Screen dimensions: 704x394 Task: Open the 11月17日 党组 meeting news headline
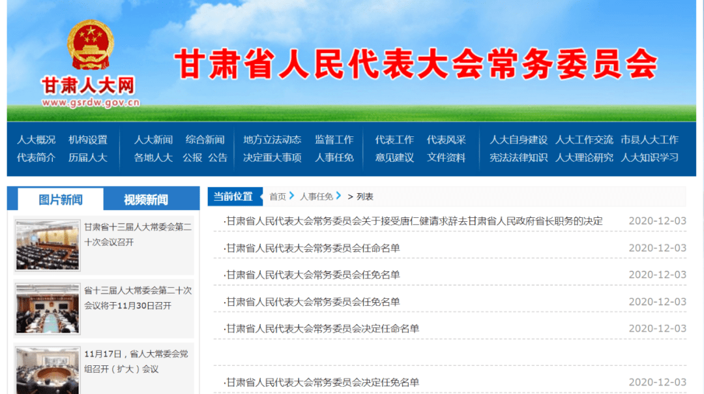[x=136, y=361]
